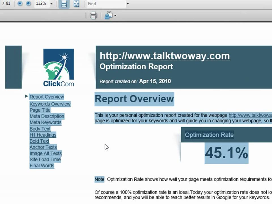This screenshot has width=272, height=204.
Task: Go to Bold Text section
Action: coord(39,141)
